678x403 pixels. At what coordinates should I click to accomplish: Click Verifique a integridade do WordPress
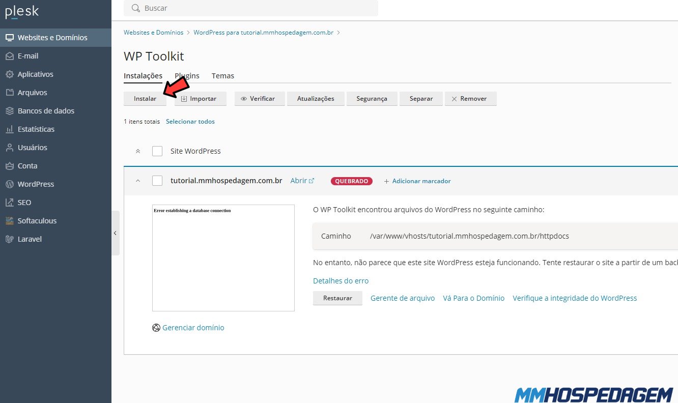click(575, 298)
